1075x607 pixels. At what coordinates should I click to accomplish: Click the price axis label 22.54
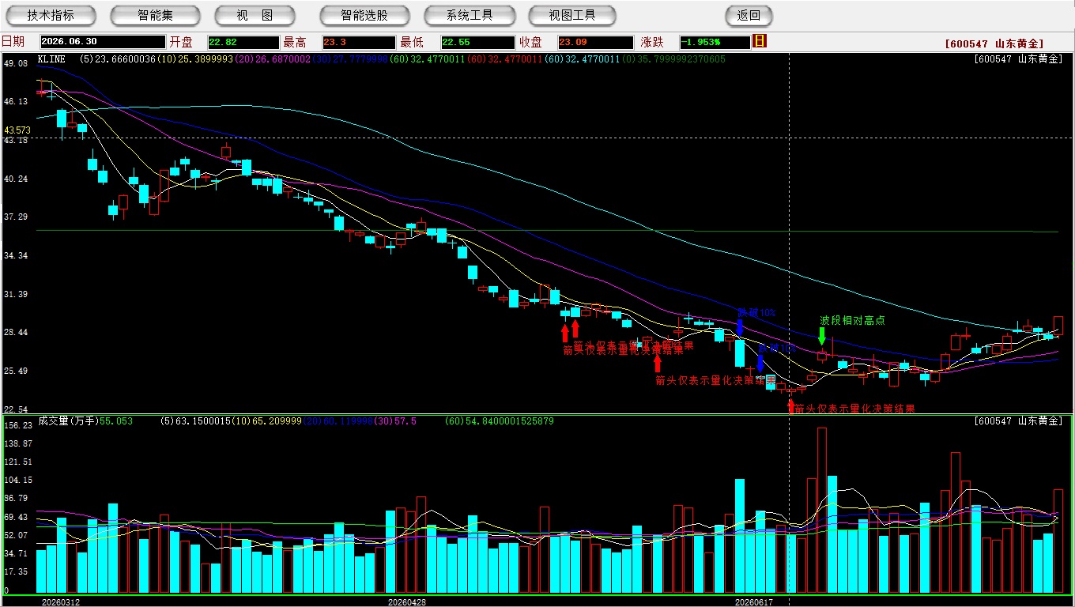coord(16,409)
